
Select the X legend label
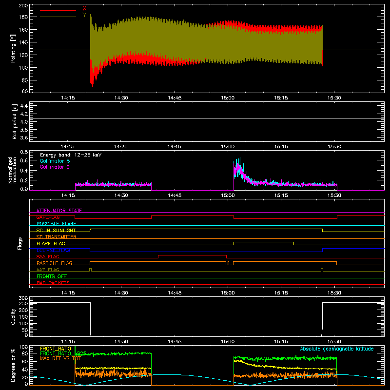(x=84, y=9)
